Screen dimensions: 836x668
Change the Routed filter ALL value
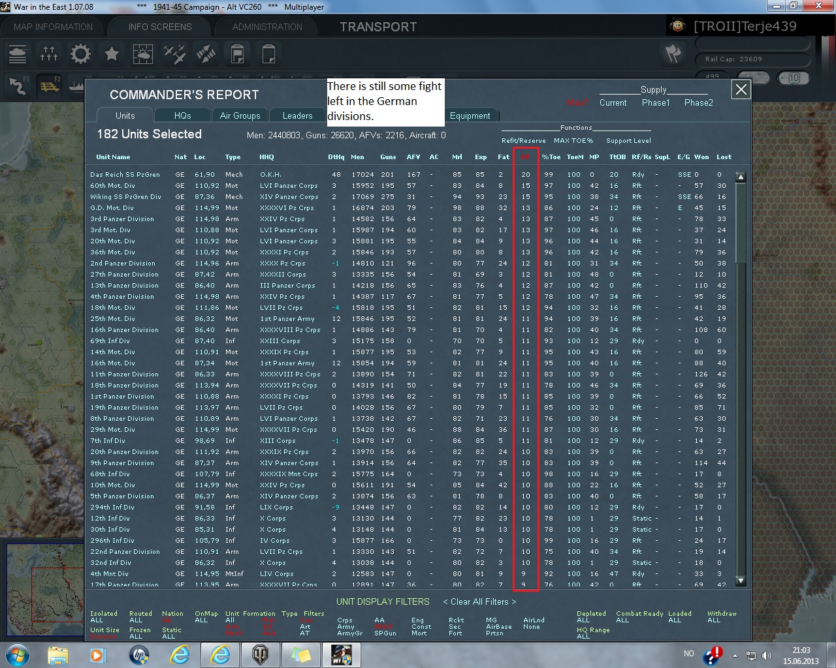tap(136, 620)
